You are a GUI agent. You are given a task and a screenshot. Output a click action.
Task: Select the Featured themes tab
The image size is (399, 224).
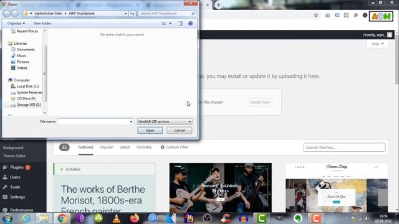click(x=85, y=147)
